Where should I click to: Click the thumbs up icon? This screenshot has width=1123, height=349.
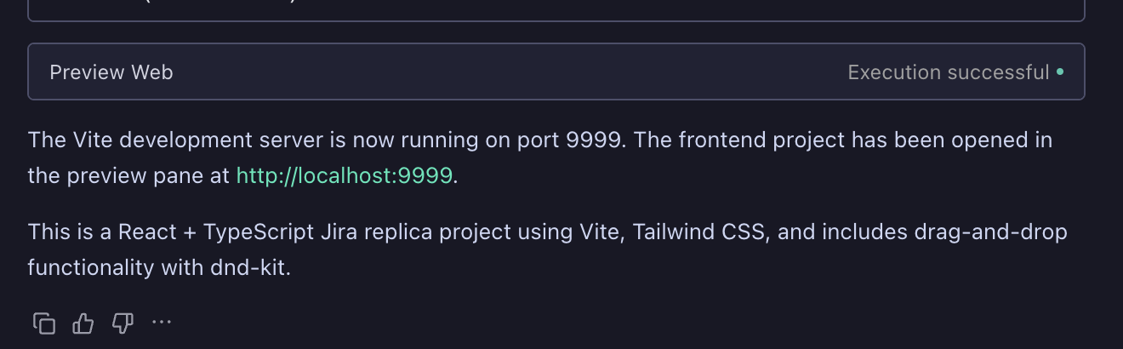[83, 323]
